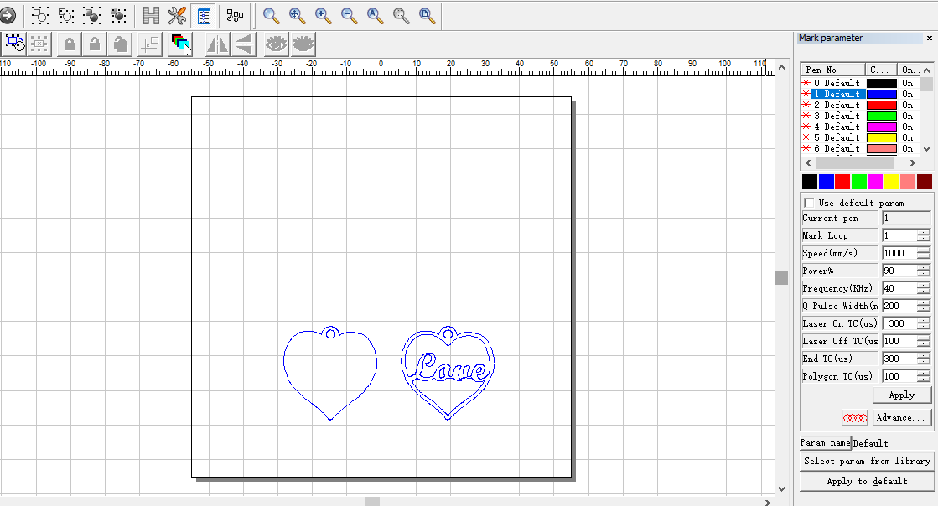Click the Frequency(KHz) input field
The width and height of the screenshot is (938, 506).
coord(899,288)
